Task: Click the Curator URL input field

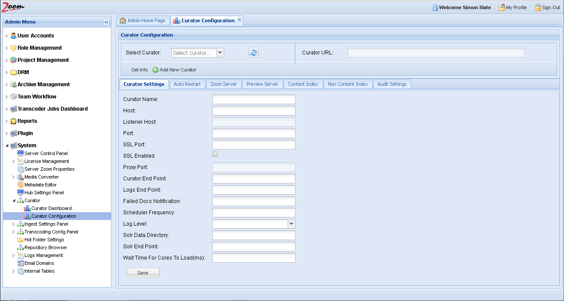Action: pos(436,53)
